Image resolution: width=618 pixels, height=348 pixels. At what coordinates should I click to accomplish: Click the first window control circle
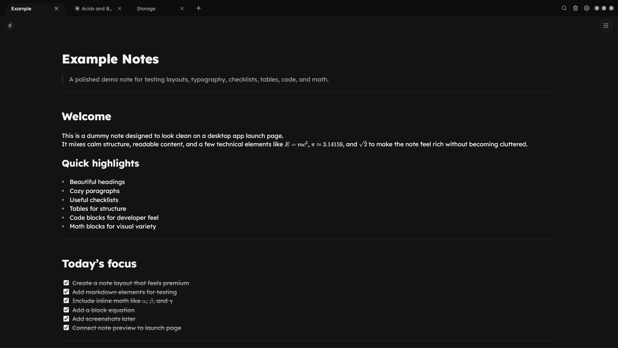tap(597, 8)
